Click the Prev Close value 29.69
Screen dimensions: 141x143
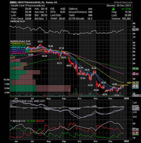(28, 19)
